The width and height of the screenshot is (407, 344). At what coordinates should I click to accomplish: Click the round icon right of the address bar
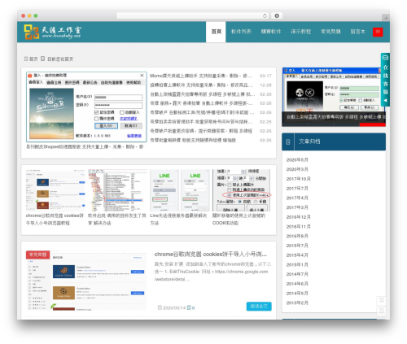277,16
